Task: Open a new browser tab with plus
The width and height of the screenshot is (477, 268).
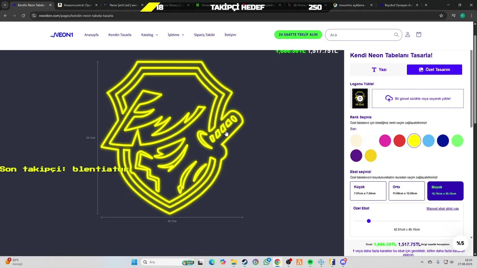Action: pos(426,5)
